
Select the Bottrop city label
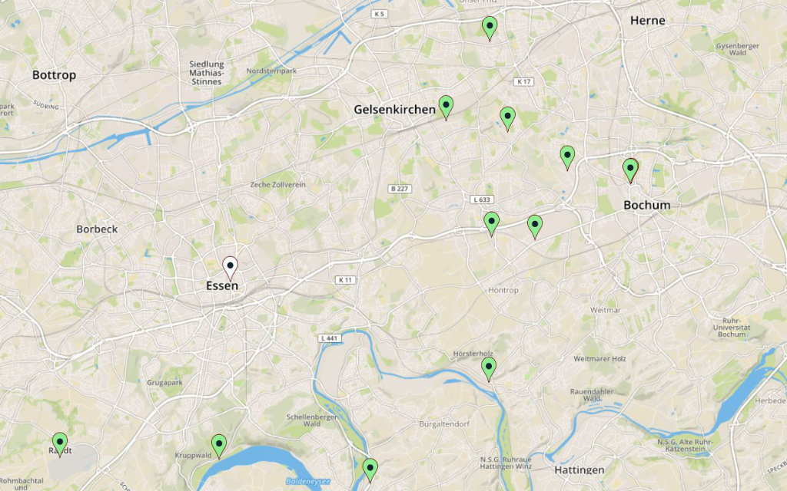coord(55,75)
